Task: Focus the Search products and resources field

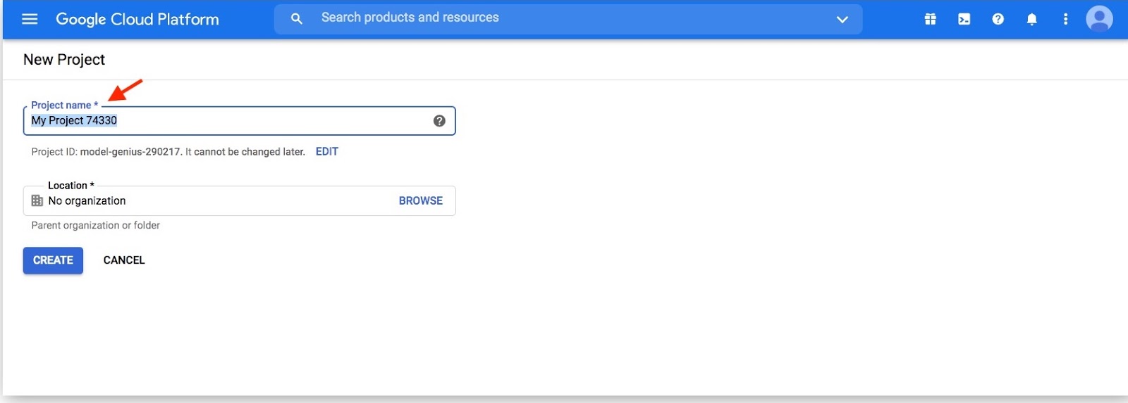Action: [x=550, y=18]
